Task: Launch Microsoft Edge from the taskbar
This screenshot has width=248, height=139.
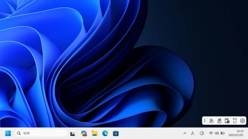Action: 105,133
